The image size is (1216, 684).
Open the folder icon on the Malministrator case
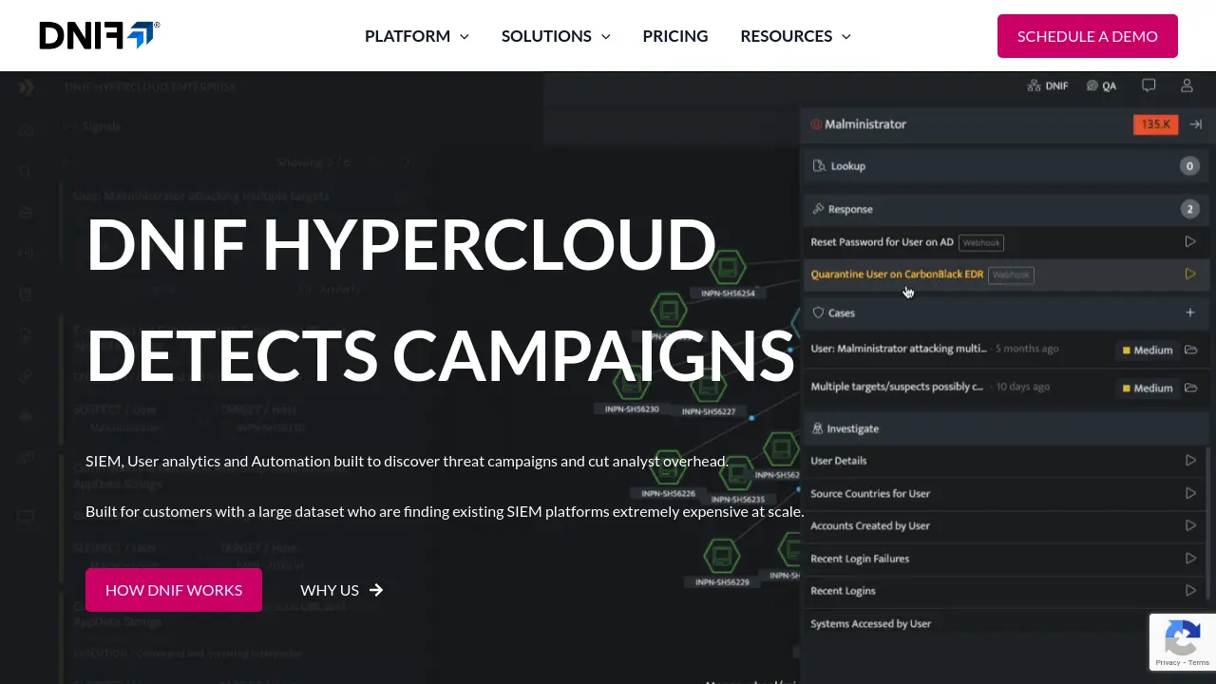(1190, 350)
